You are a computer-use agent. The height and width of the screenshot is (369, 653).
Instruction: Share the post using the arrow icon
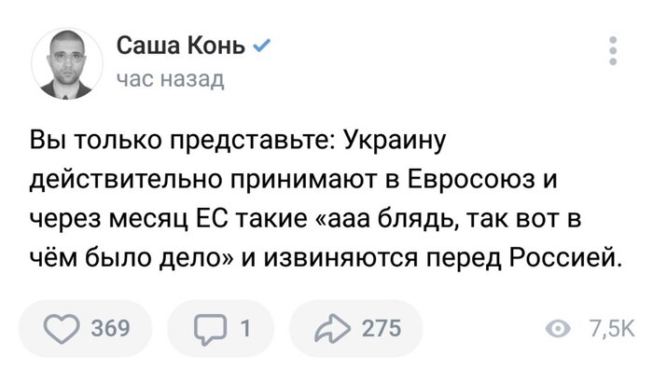(332, 329)
